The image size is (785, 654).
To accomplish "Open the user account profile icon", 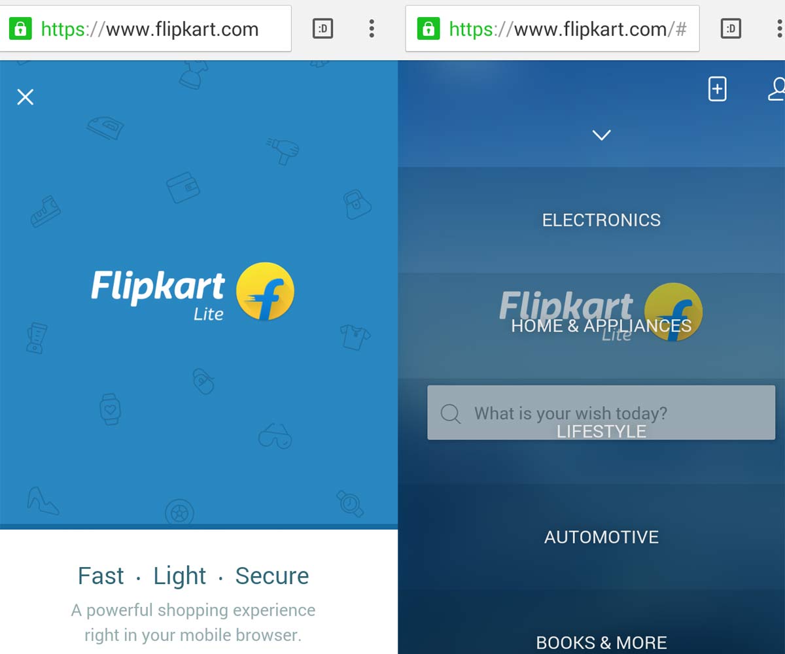I will tap(777, 89).
